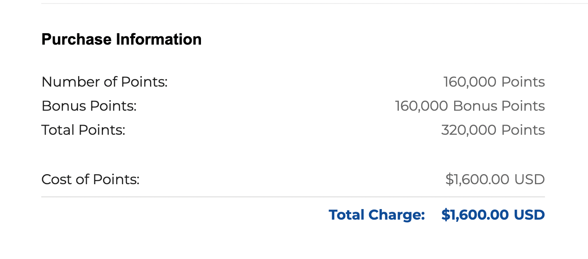Select the Bonus Points label
Viewport: 588px width, 259px height.
pos(89,106)
